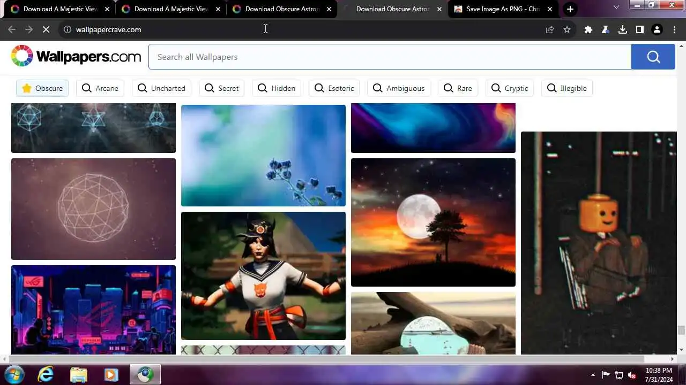Open Windows Media Player from taskbar

pyautogui.click(x=110, y=374)
